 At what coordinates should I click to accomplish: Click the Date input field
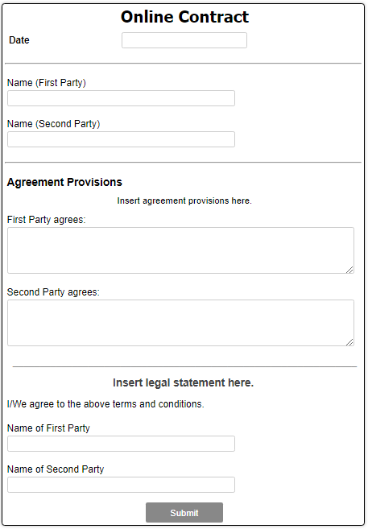(184, 40)
